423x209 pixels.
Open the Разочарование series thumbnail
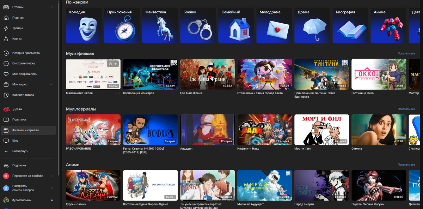[x=93, y=130]
